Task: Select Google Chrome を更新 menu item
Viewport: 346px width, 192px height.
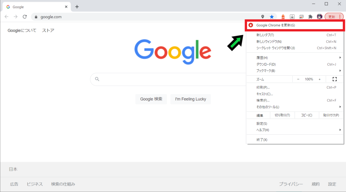Action: [276, 25]
